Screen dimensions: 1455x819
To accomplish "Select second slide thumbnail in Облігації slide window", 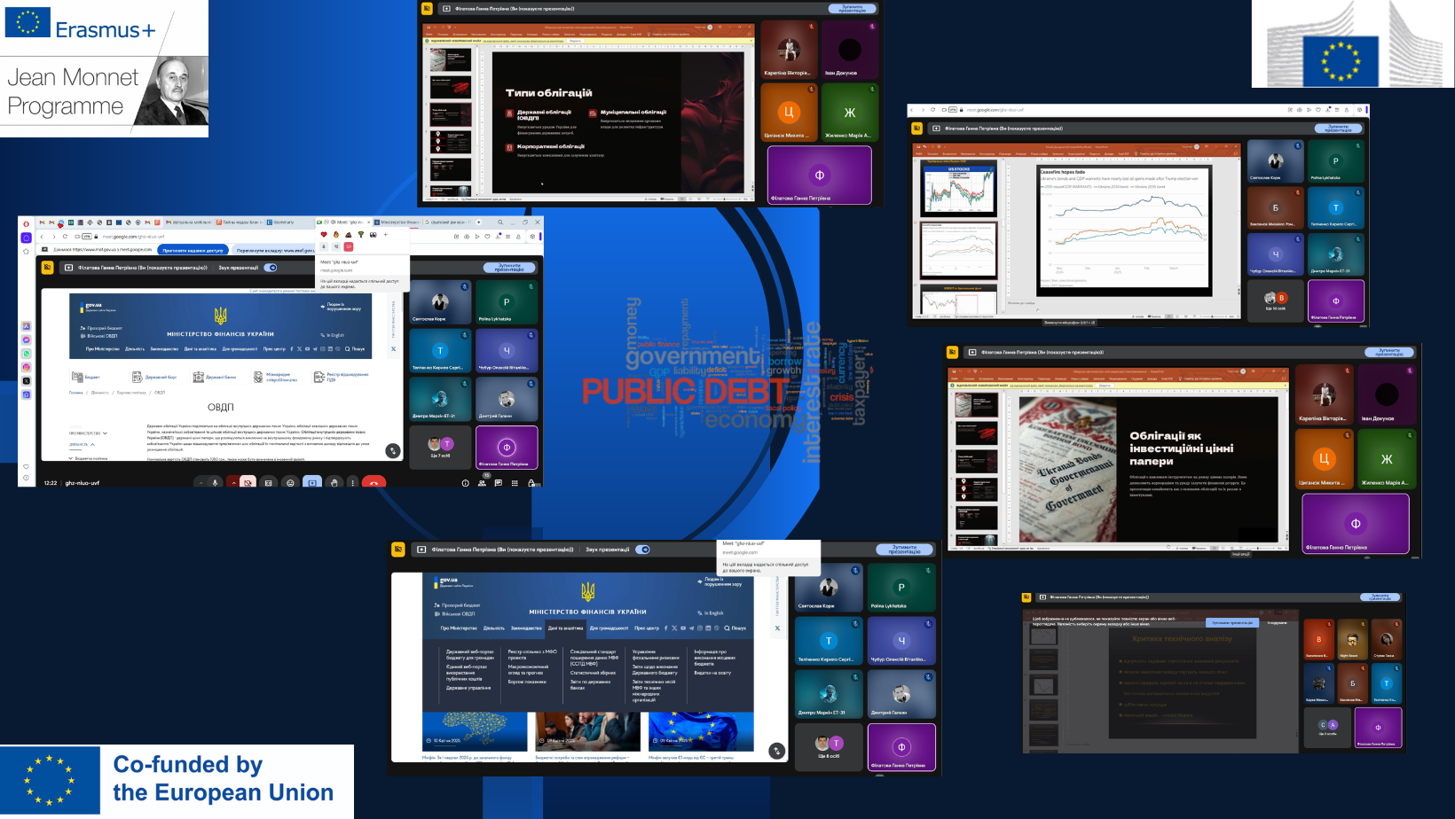I will (x=975, y=433).
